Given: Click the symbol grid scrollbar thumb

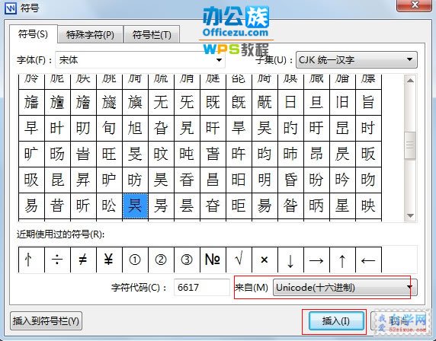Looking at the screenshot, I should [410, 145].
